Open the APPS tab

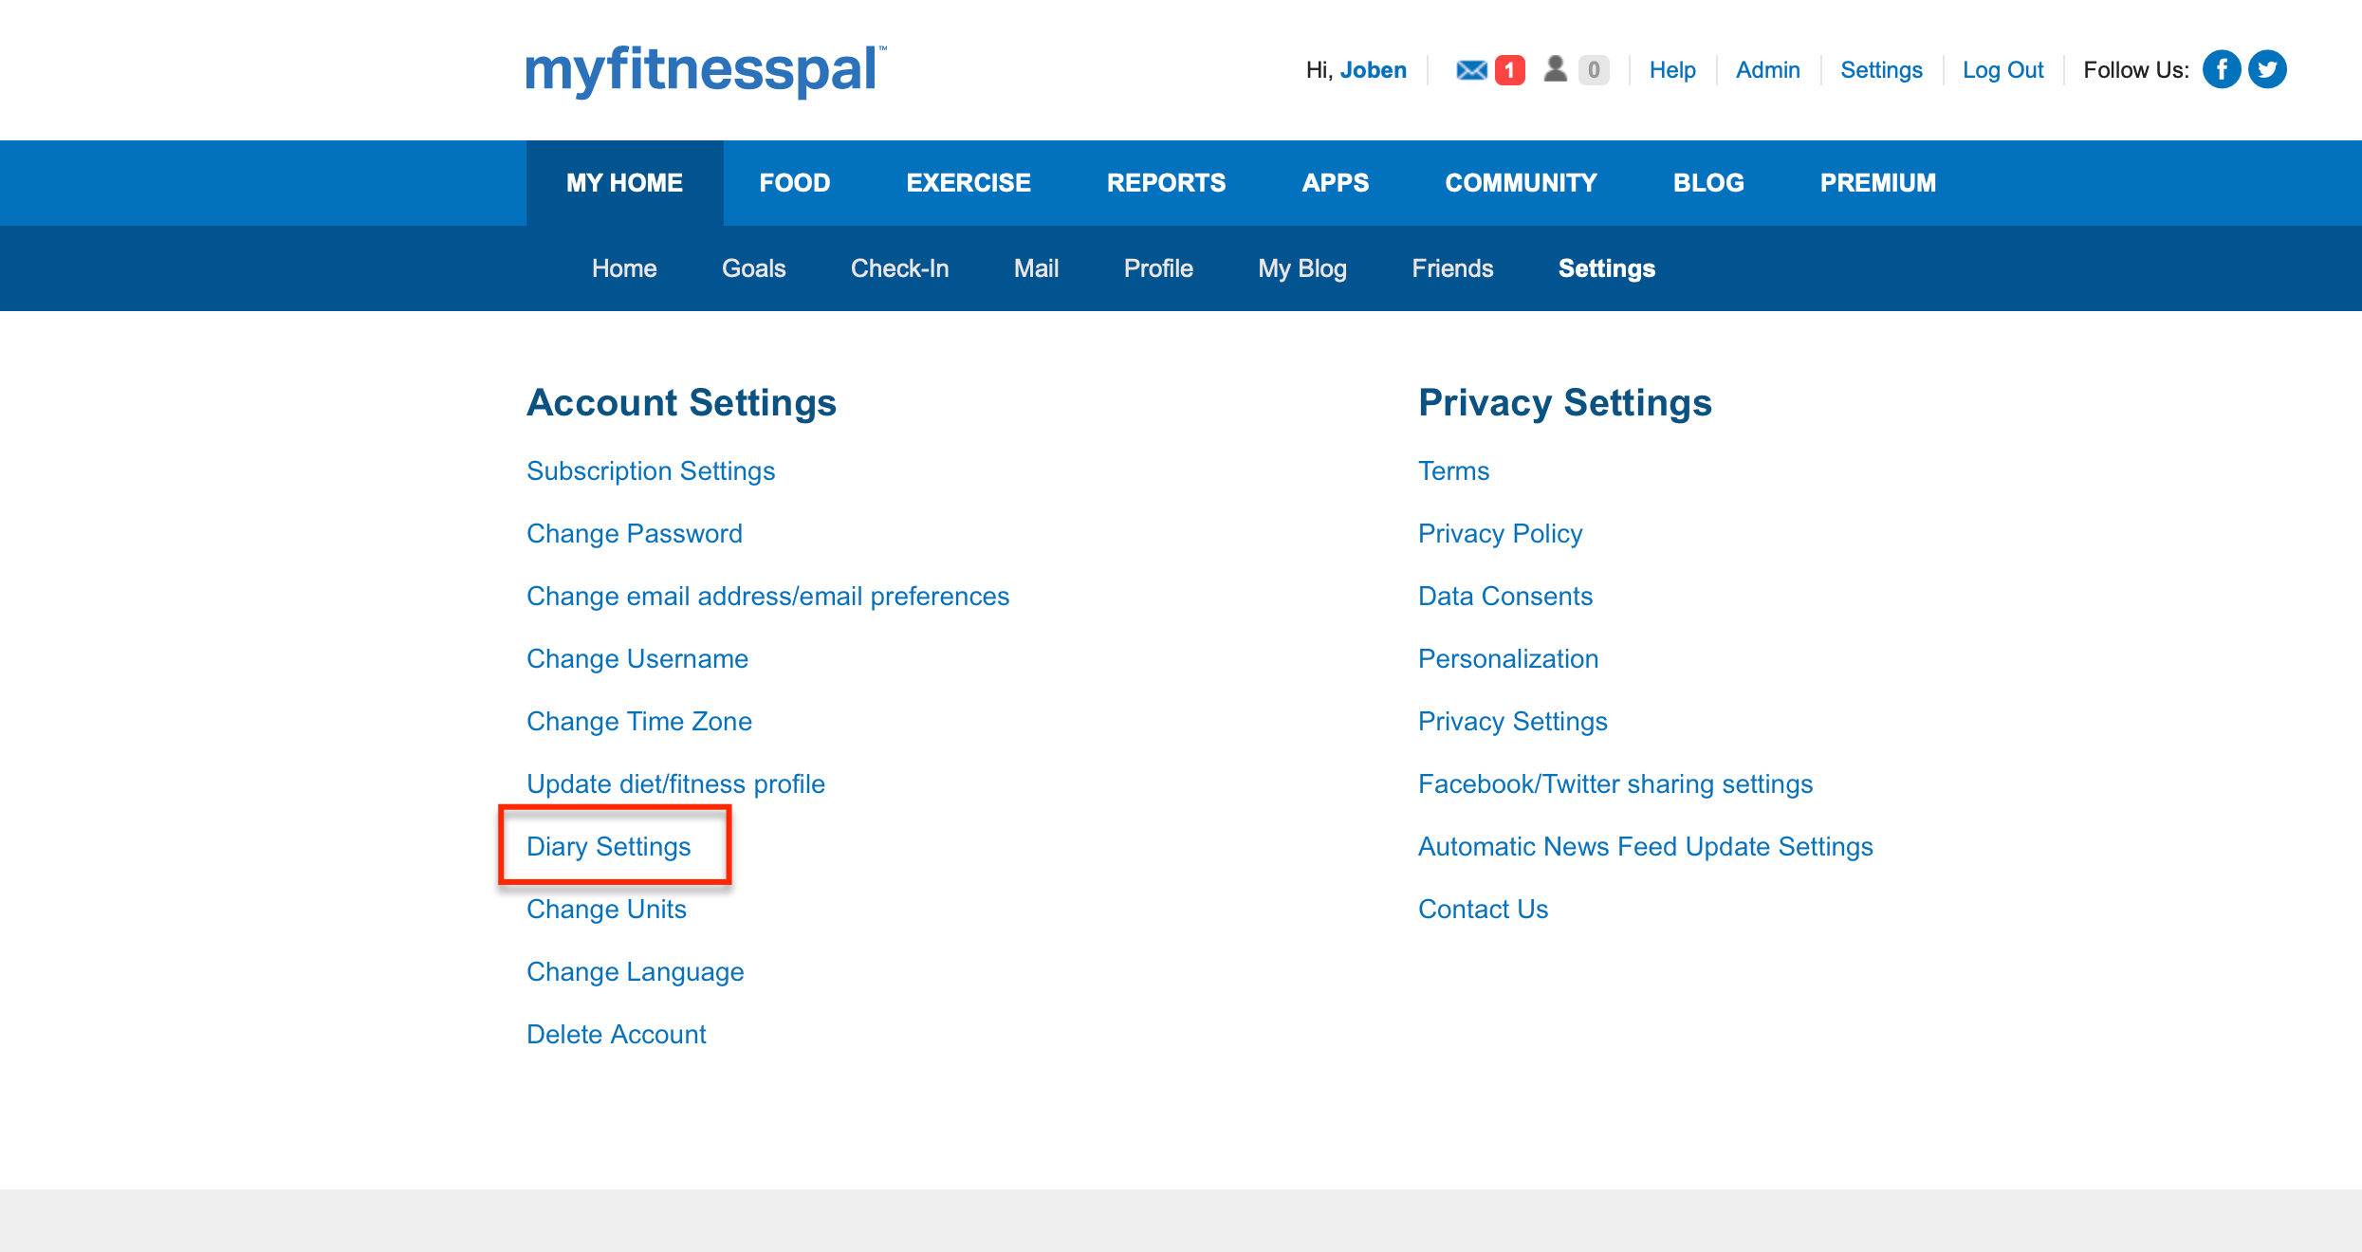(x=1335, y=183)
